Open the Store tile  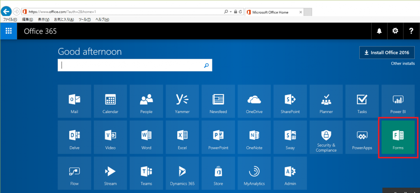click(x=218, y=173)
